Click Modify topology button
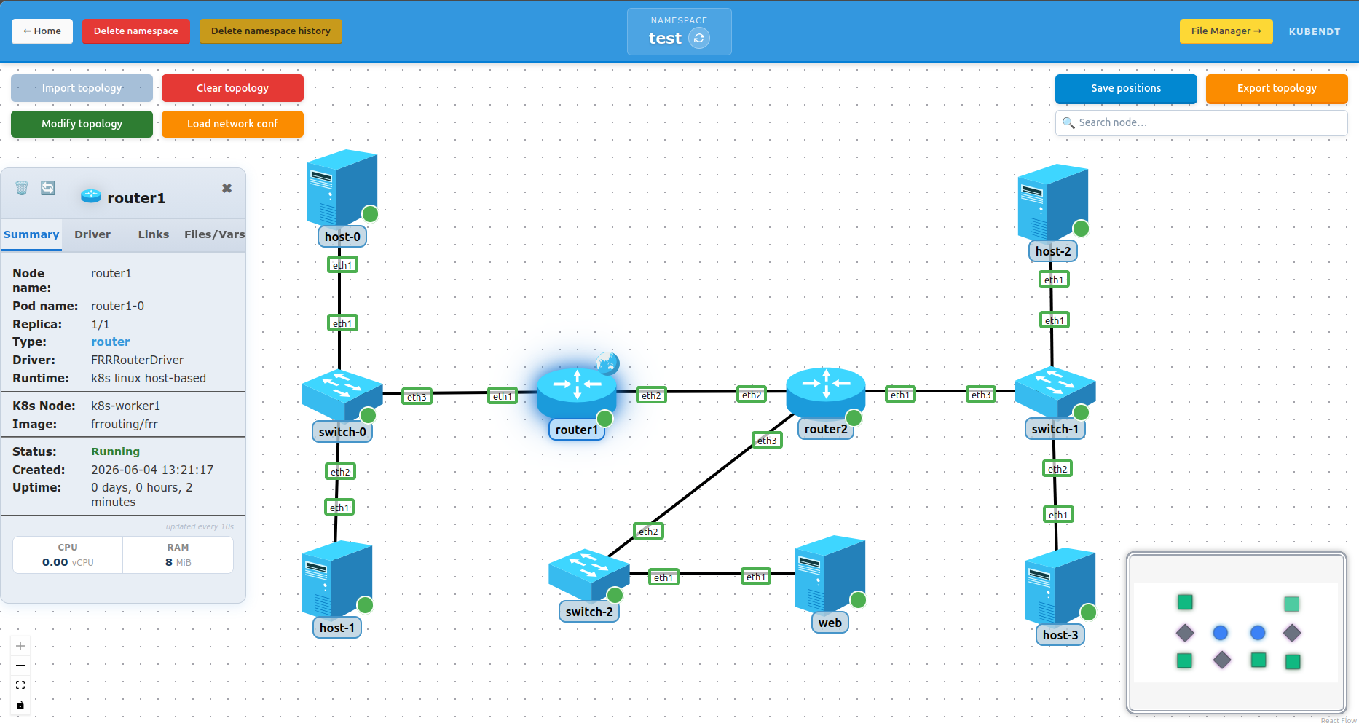Viewport: 1359px width, 726px height. click(x=82, y=124)
